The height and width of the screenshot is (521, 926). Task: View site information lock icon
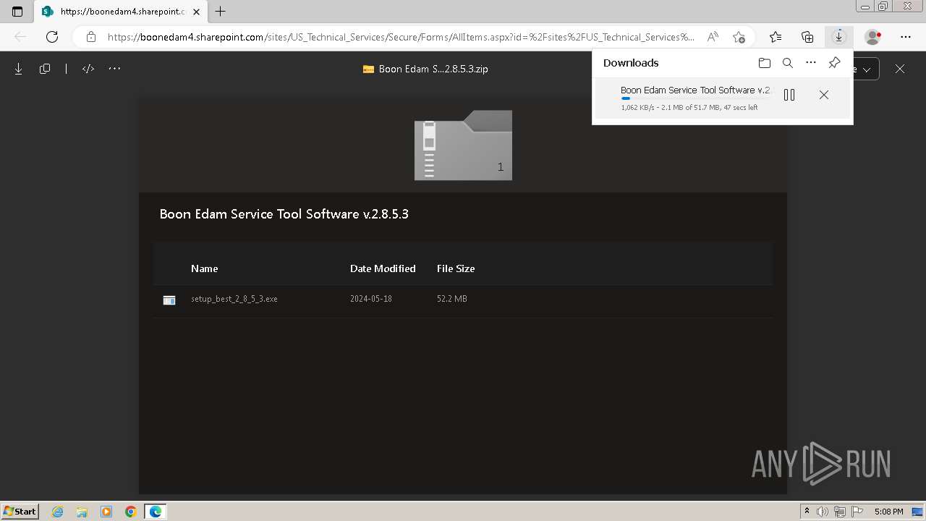pos(90,37)
